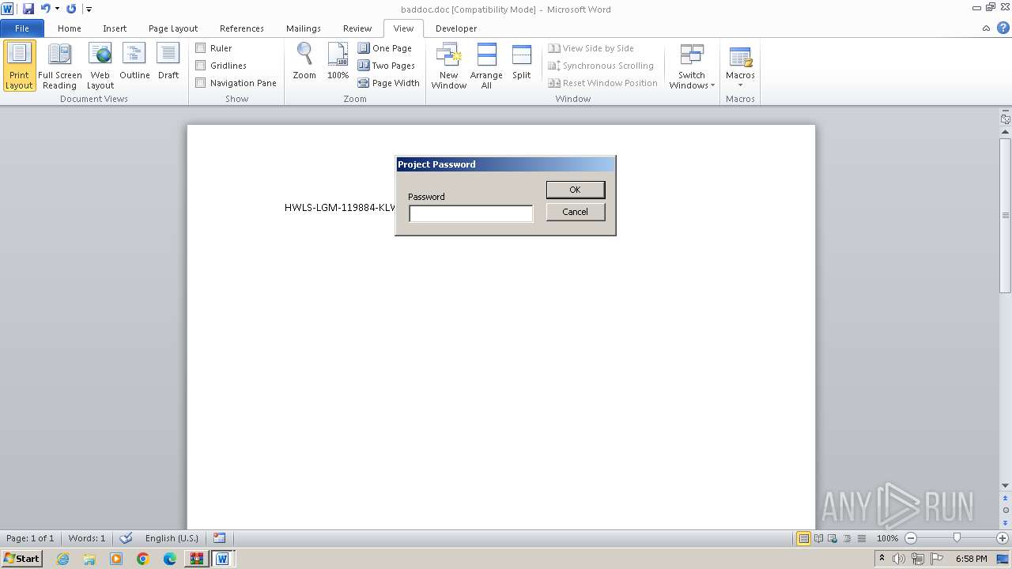Click 100% zoom level in status bar
Screen dimensions: 1012x569
888,538
